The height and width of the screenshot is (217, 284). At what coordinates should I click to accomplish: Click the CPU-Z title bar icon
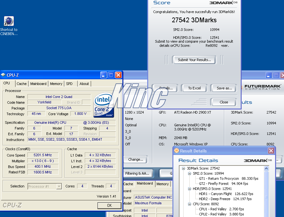click(x=4, y=75)
